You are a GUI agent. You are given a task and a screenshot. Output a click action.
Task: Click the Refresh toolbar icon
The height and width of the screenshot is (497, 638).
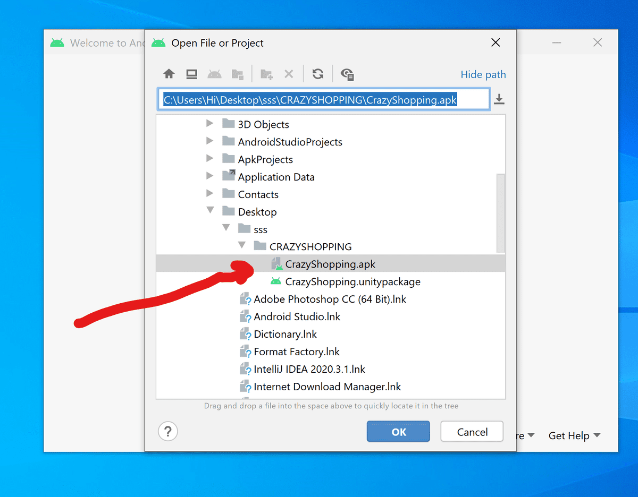click(x=318, y=74)
